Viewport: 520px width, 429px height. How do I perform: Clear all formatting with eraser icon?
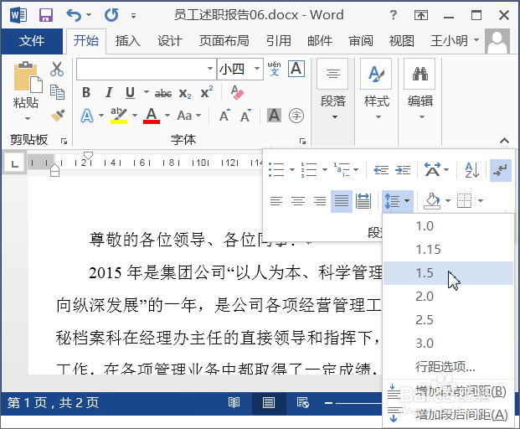[x=237, y=92]
